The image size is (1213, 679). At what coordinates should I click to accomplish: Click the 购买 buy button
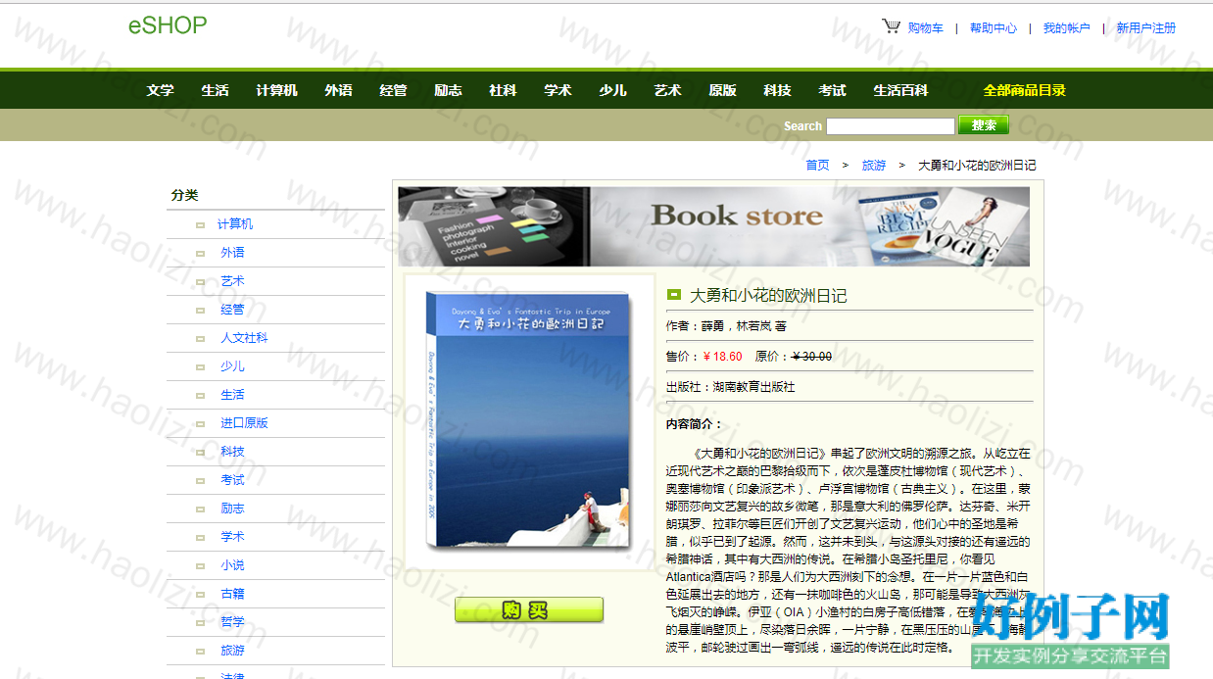[529, 609]
